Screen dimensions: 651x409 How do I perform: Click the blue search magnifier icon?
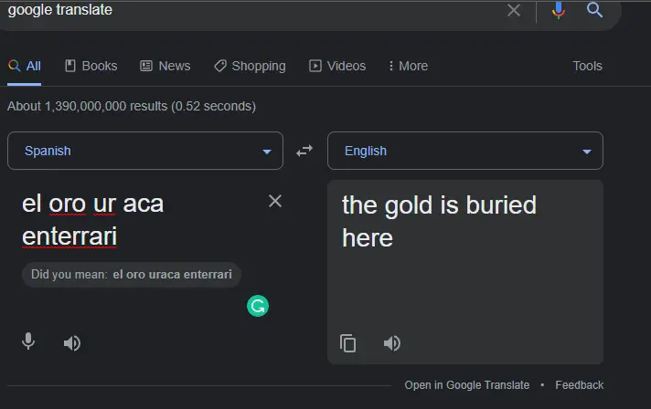coord(594,9)
